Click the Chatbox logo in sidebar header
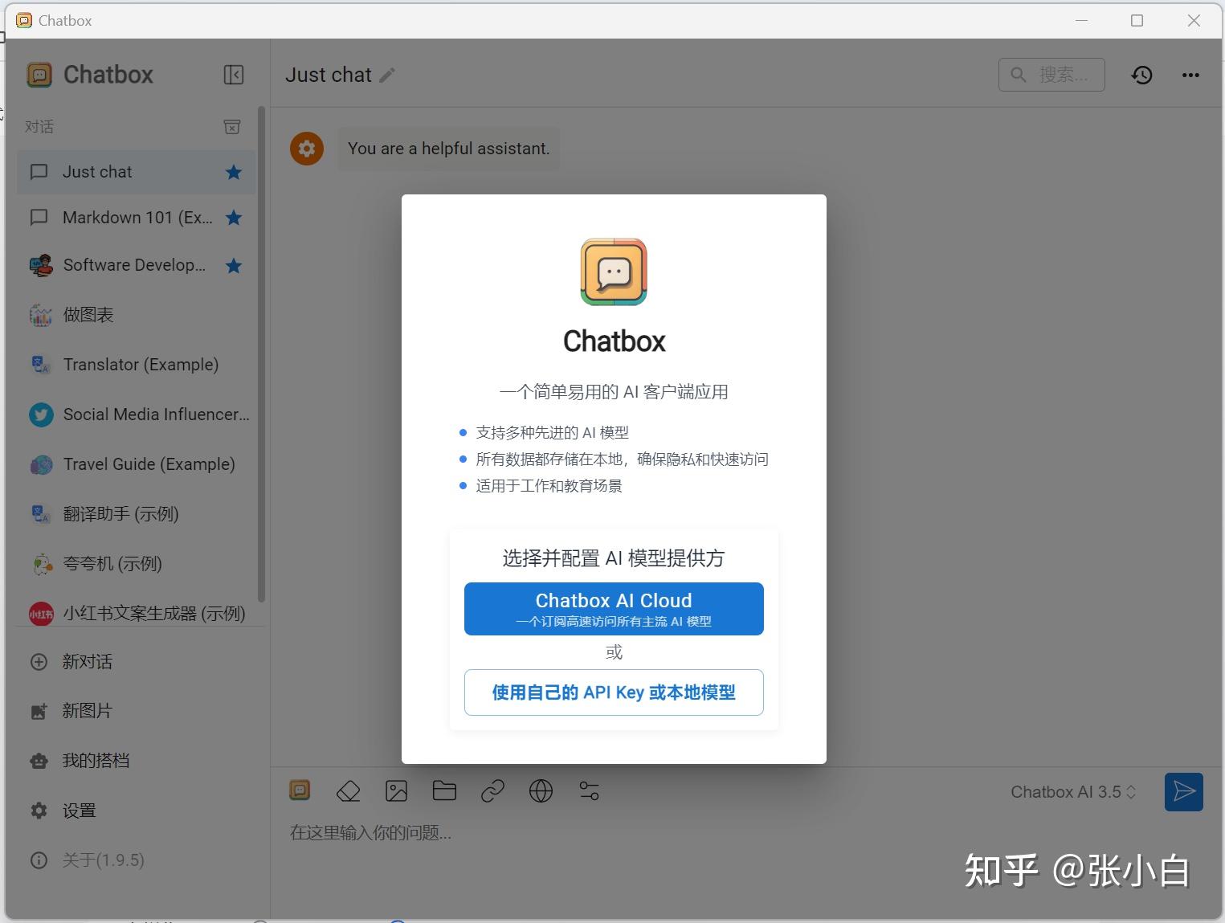The height and width of the screenshot is (923, 1225). tap(39, 75)
